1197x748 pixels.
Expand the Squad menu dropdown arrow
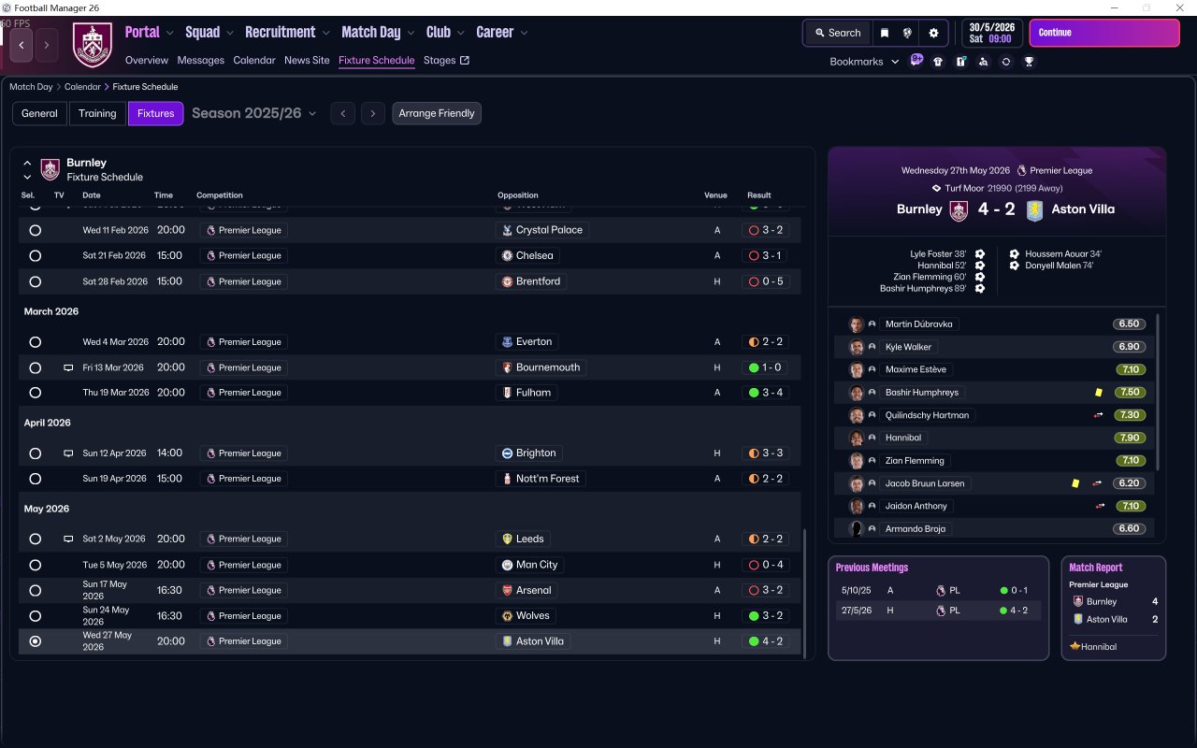click(230, 33)
